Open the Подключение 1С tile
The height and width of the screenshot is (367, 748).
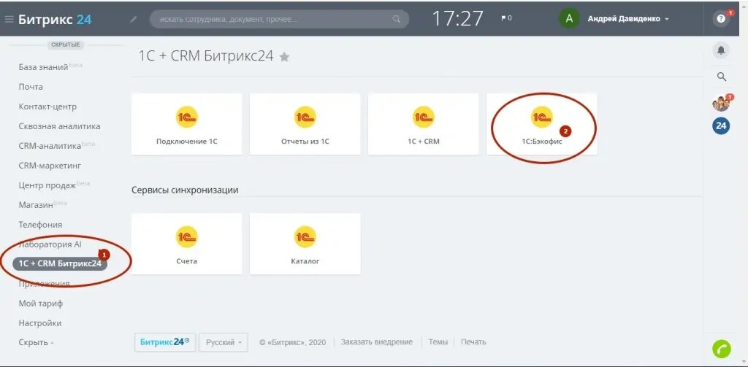pos(186,124)
